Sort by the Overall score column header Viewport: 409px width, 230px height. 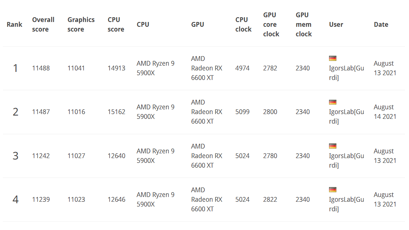click(43, 25)
